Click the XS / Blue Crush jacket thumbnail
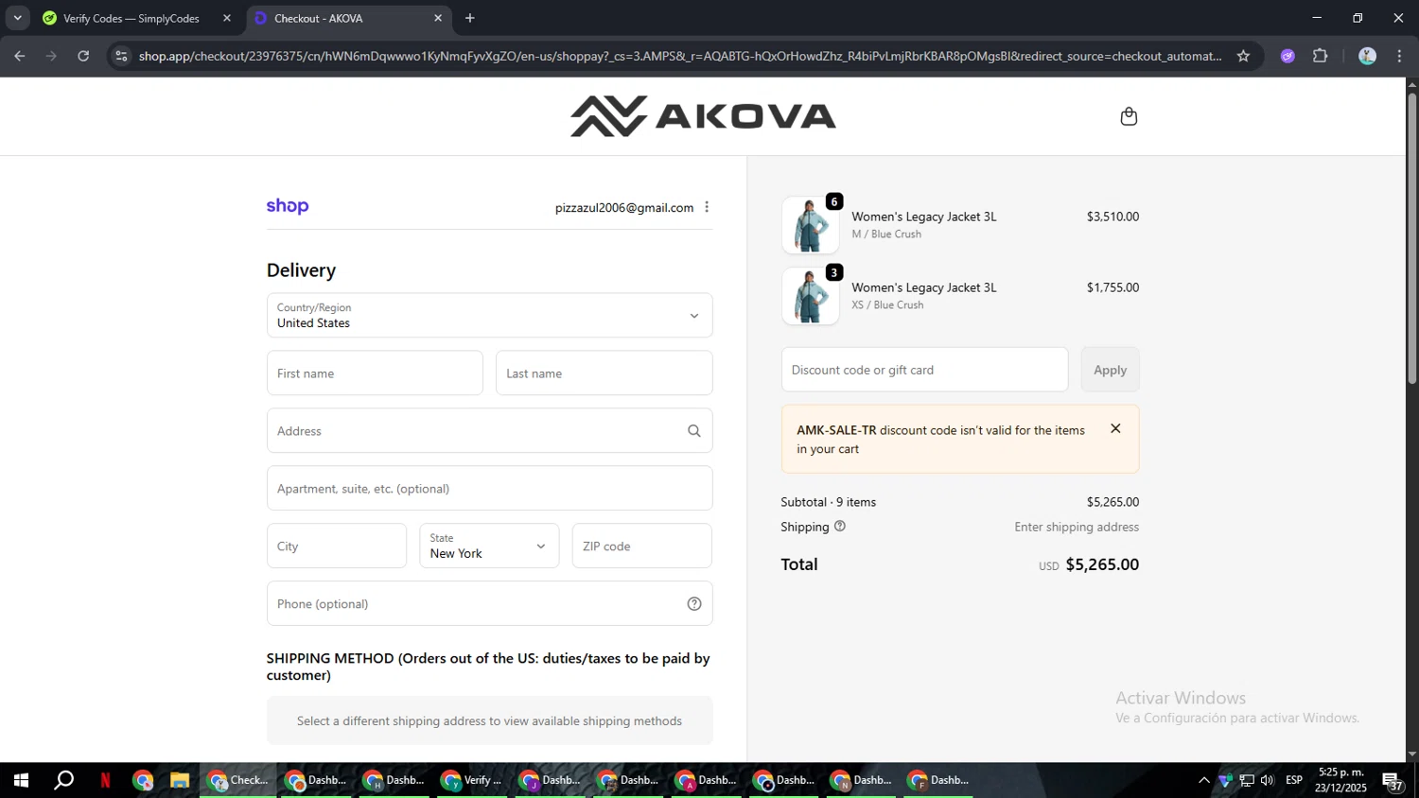This screenshot has height=798, width=1419. point(810,296)
